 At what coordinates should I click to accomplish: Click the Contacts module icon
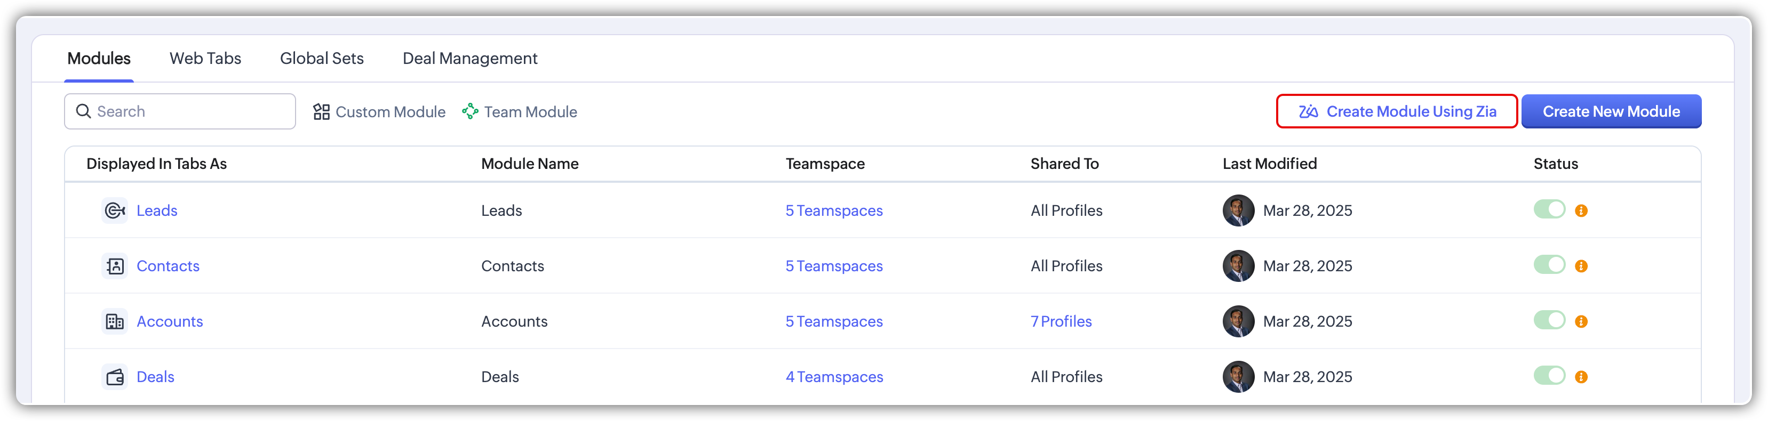coord(115,266)
